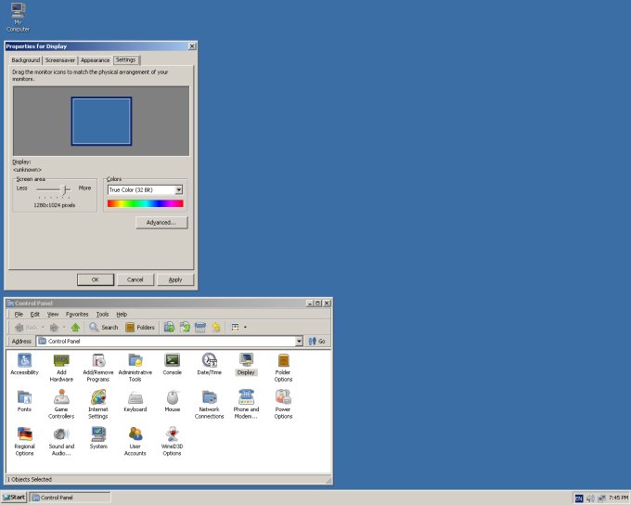Click the network tray icon
Image resolution: width=631 pixels, height=505 pixels.
[x=601, y=499]
